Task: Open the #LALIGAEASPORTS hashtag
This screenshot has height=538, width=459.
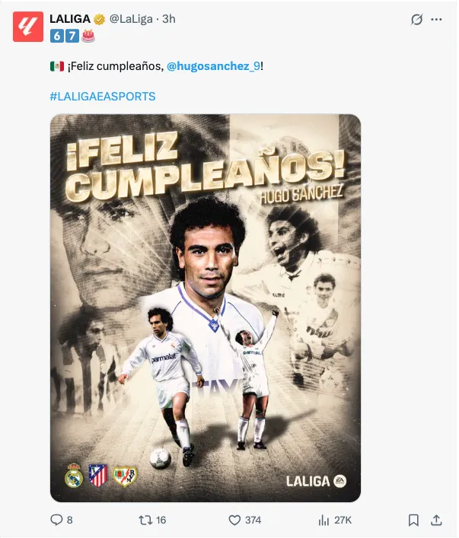Action: pos(103,97)
